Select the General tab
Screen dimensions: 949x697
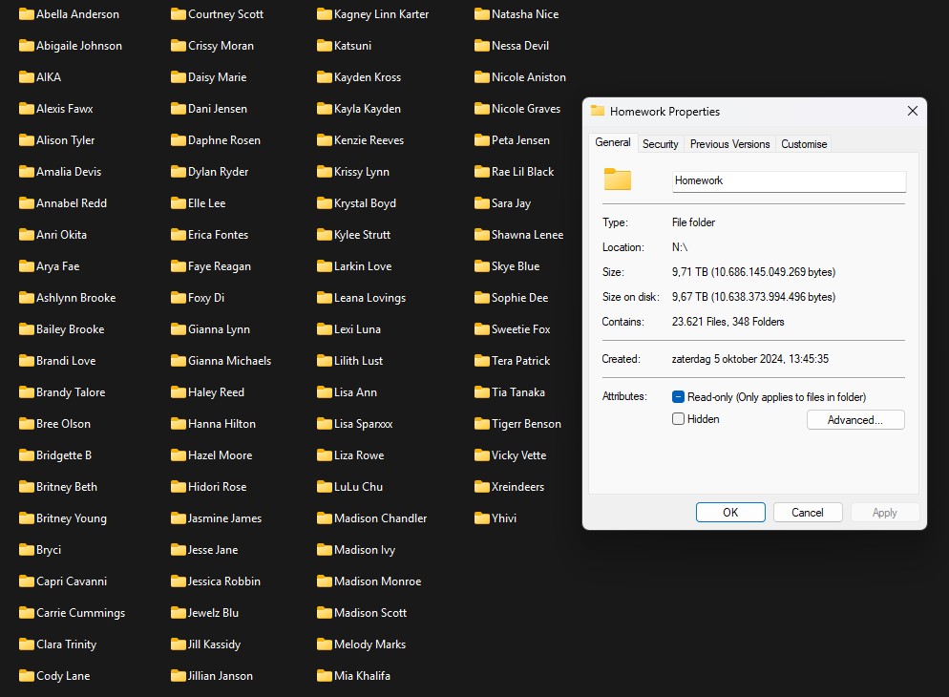point(613,142)
